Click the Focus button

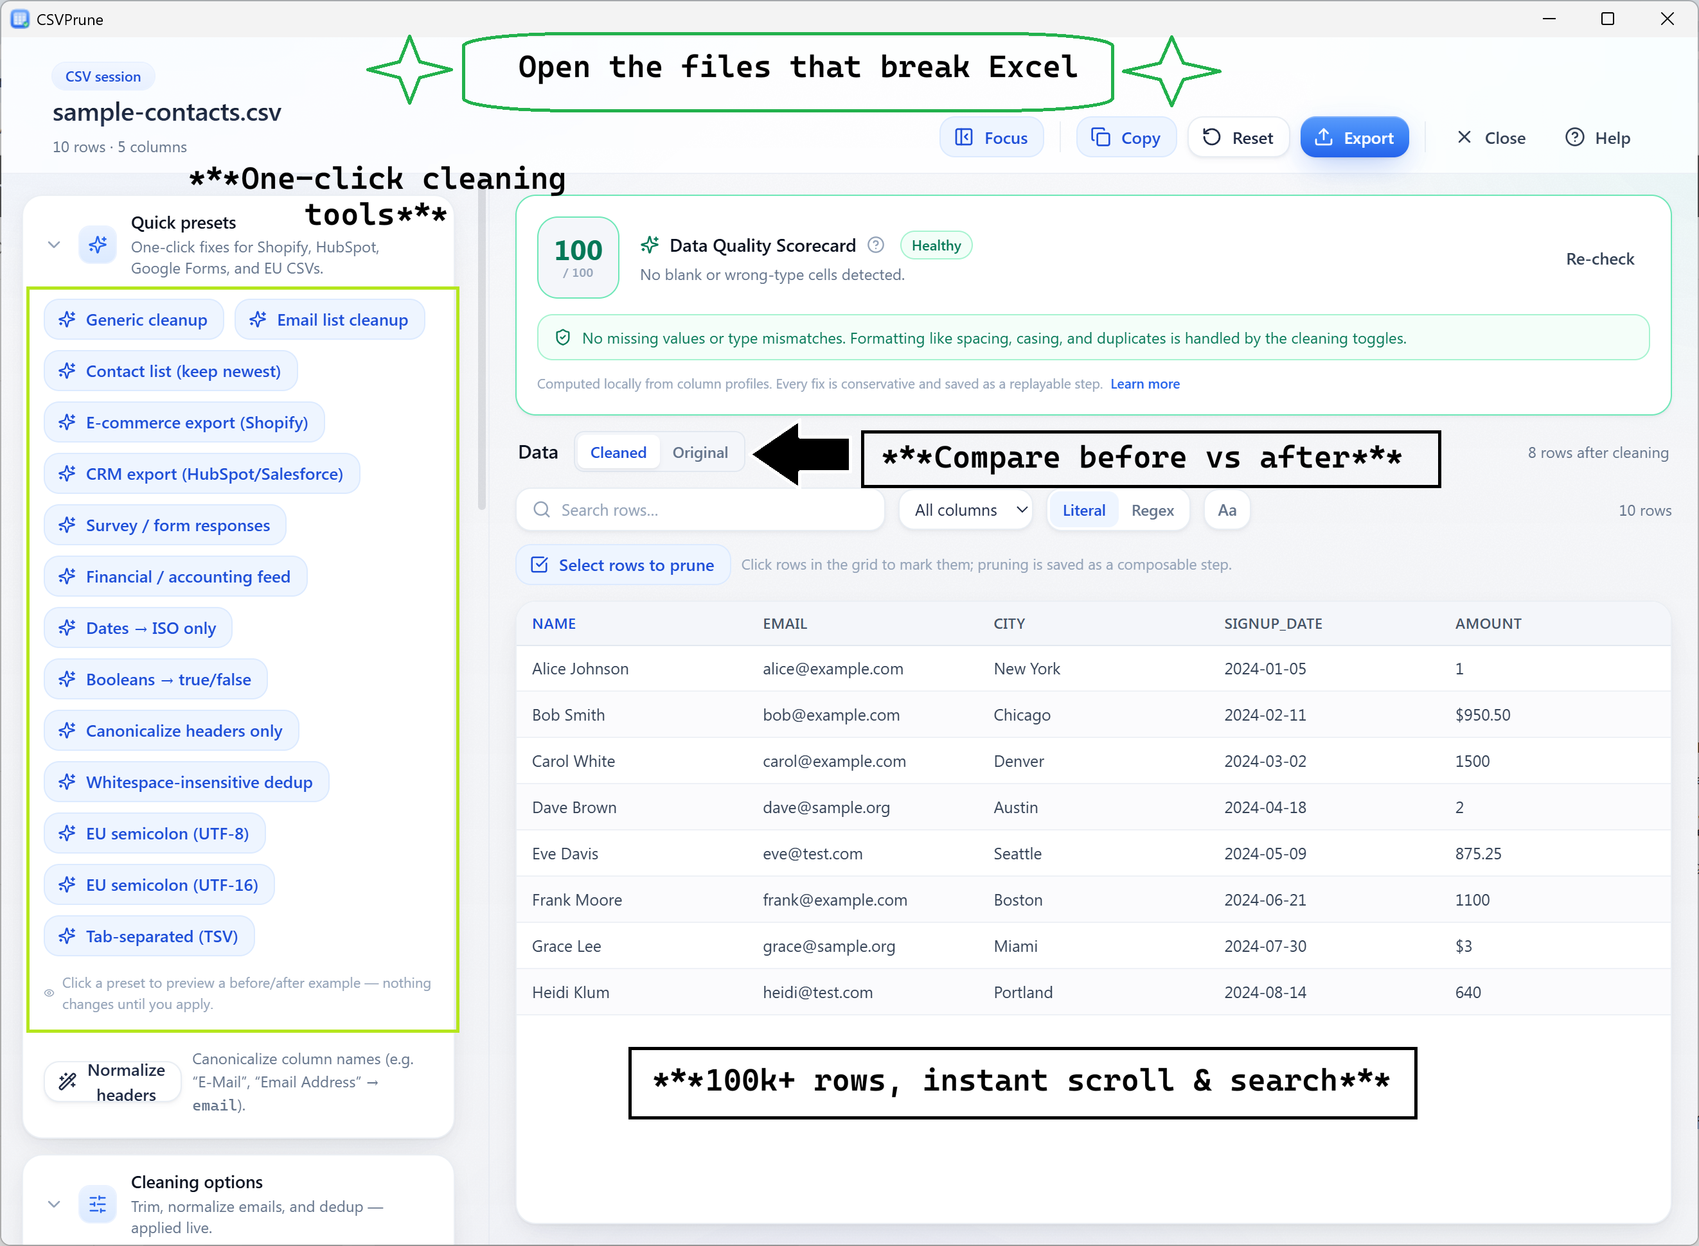992,137
